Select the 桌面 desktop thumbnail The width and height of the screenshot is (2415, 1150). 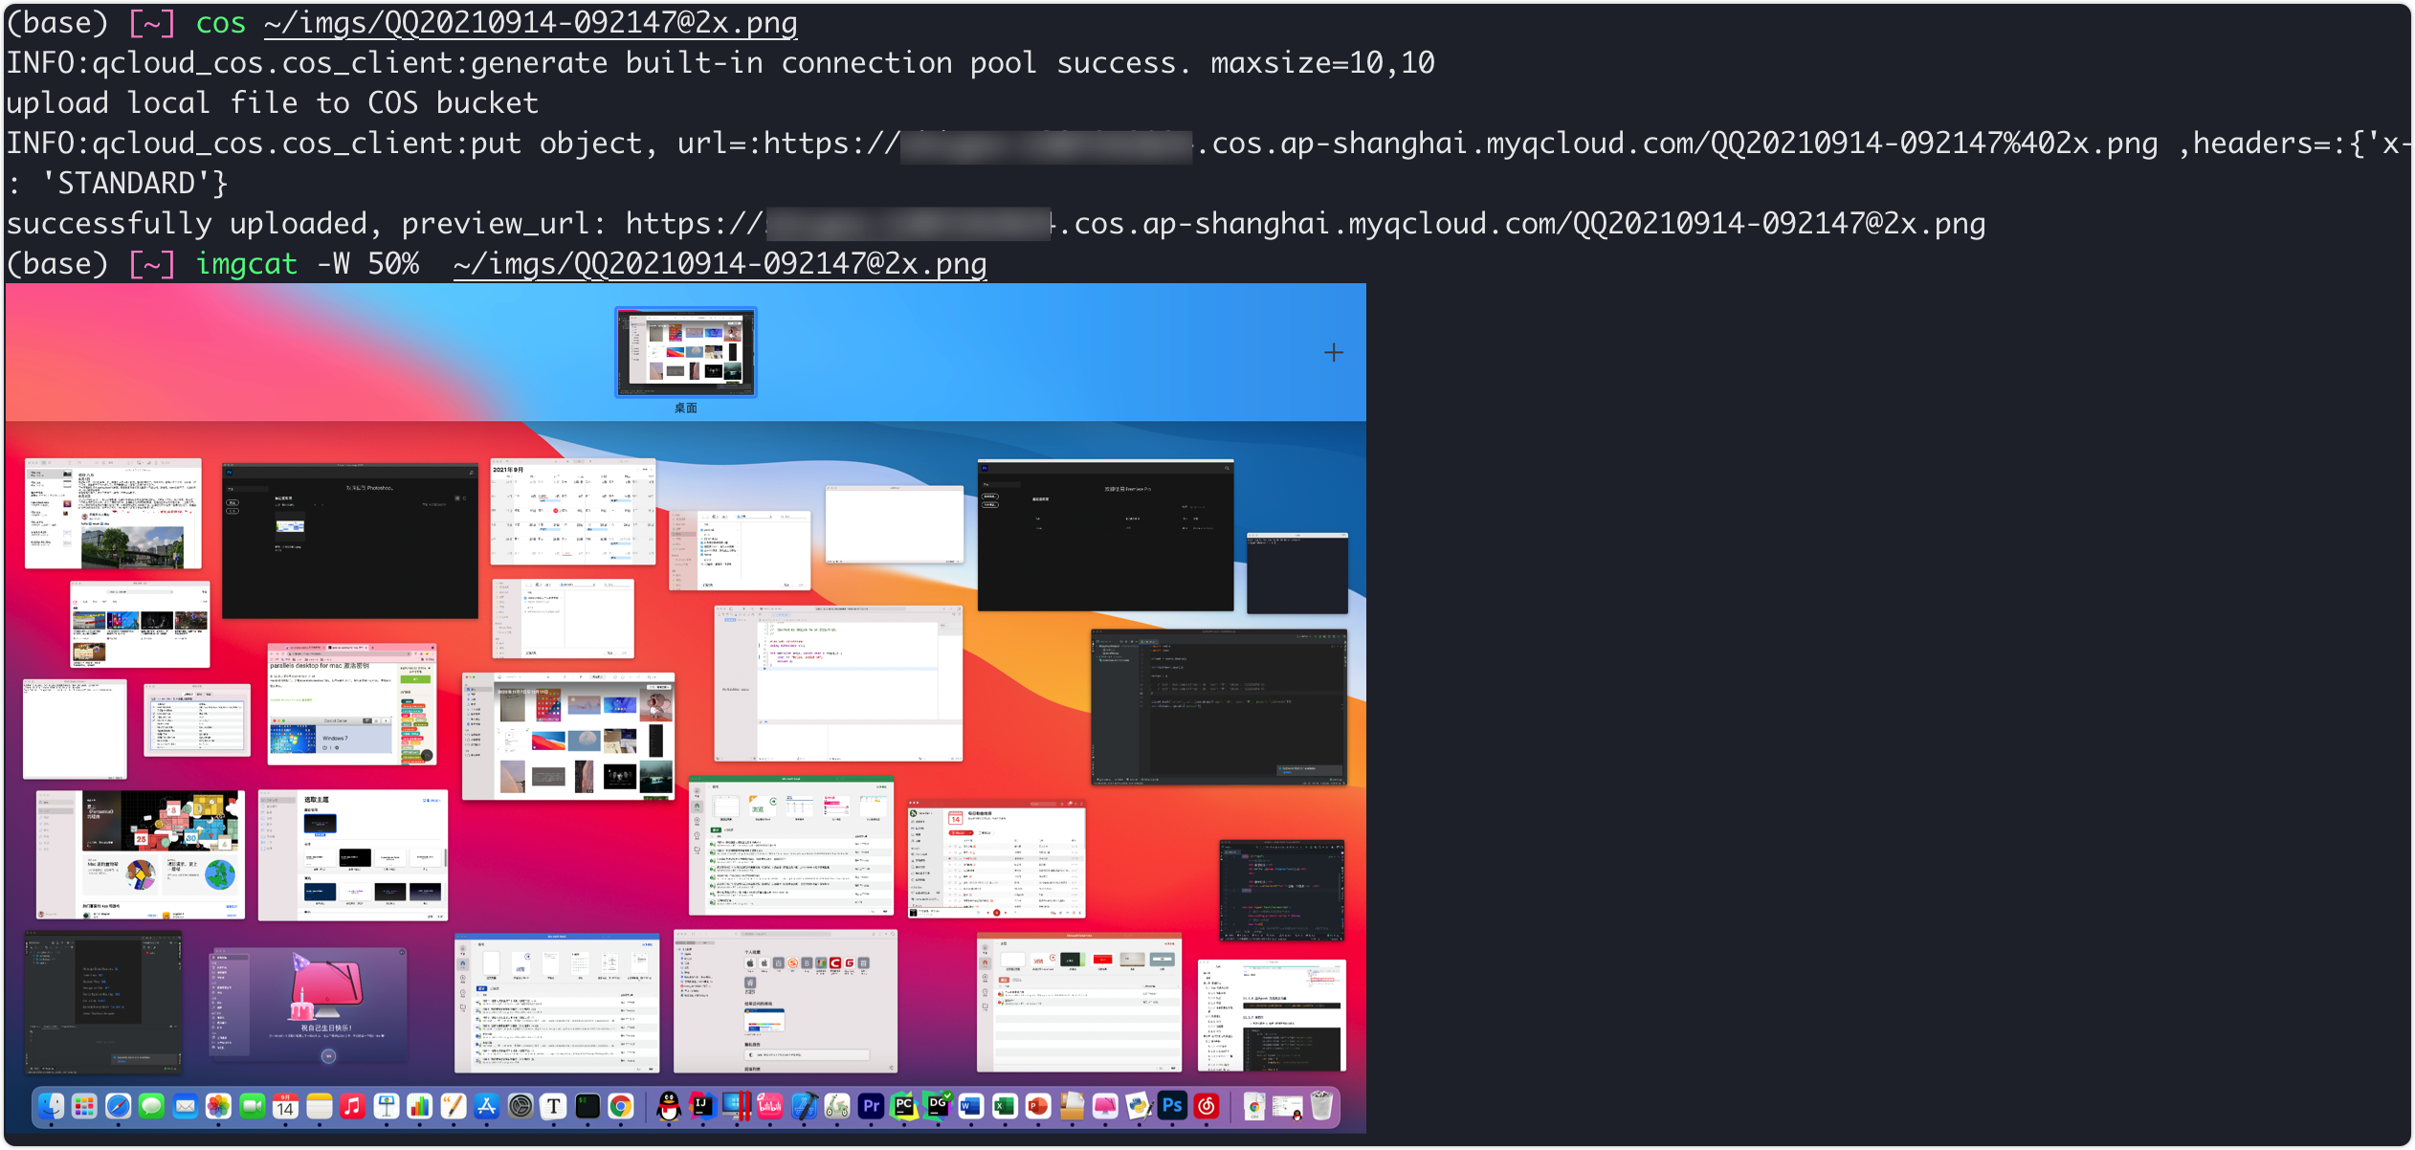(686, 352)
